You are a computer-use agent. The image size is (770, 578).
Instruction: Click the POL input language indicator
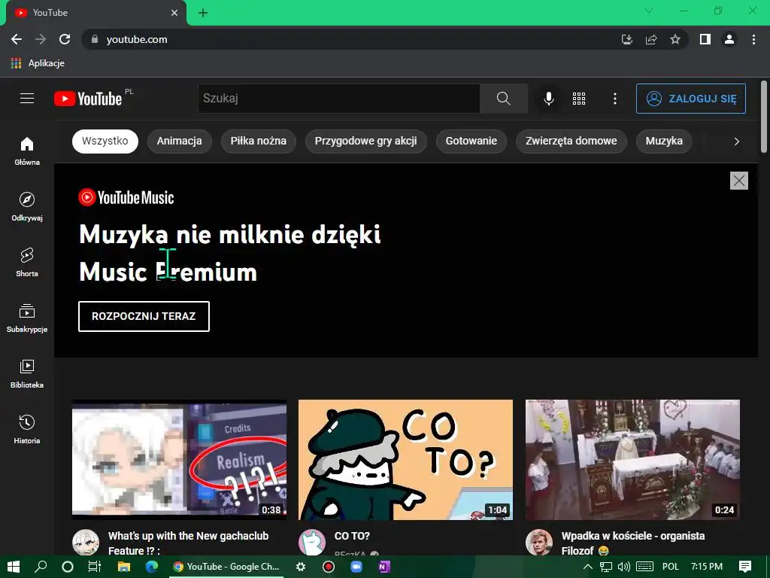pyautogui.click(x=670, y=567)
